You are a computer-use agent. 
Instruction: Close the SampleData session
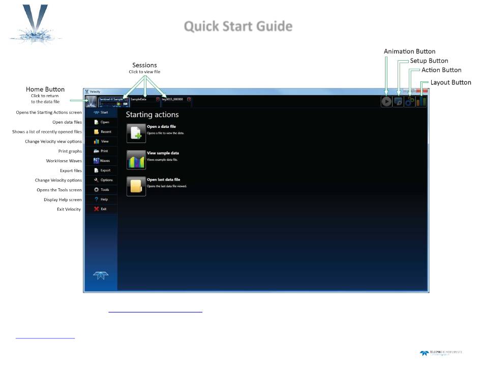[158, 99]
